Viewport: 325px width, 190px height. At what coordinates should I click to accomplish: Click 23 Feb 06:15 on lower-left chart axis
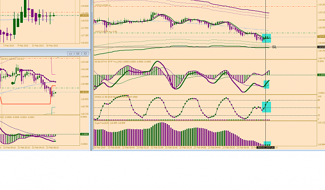coord(53,147)
